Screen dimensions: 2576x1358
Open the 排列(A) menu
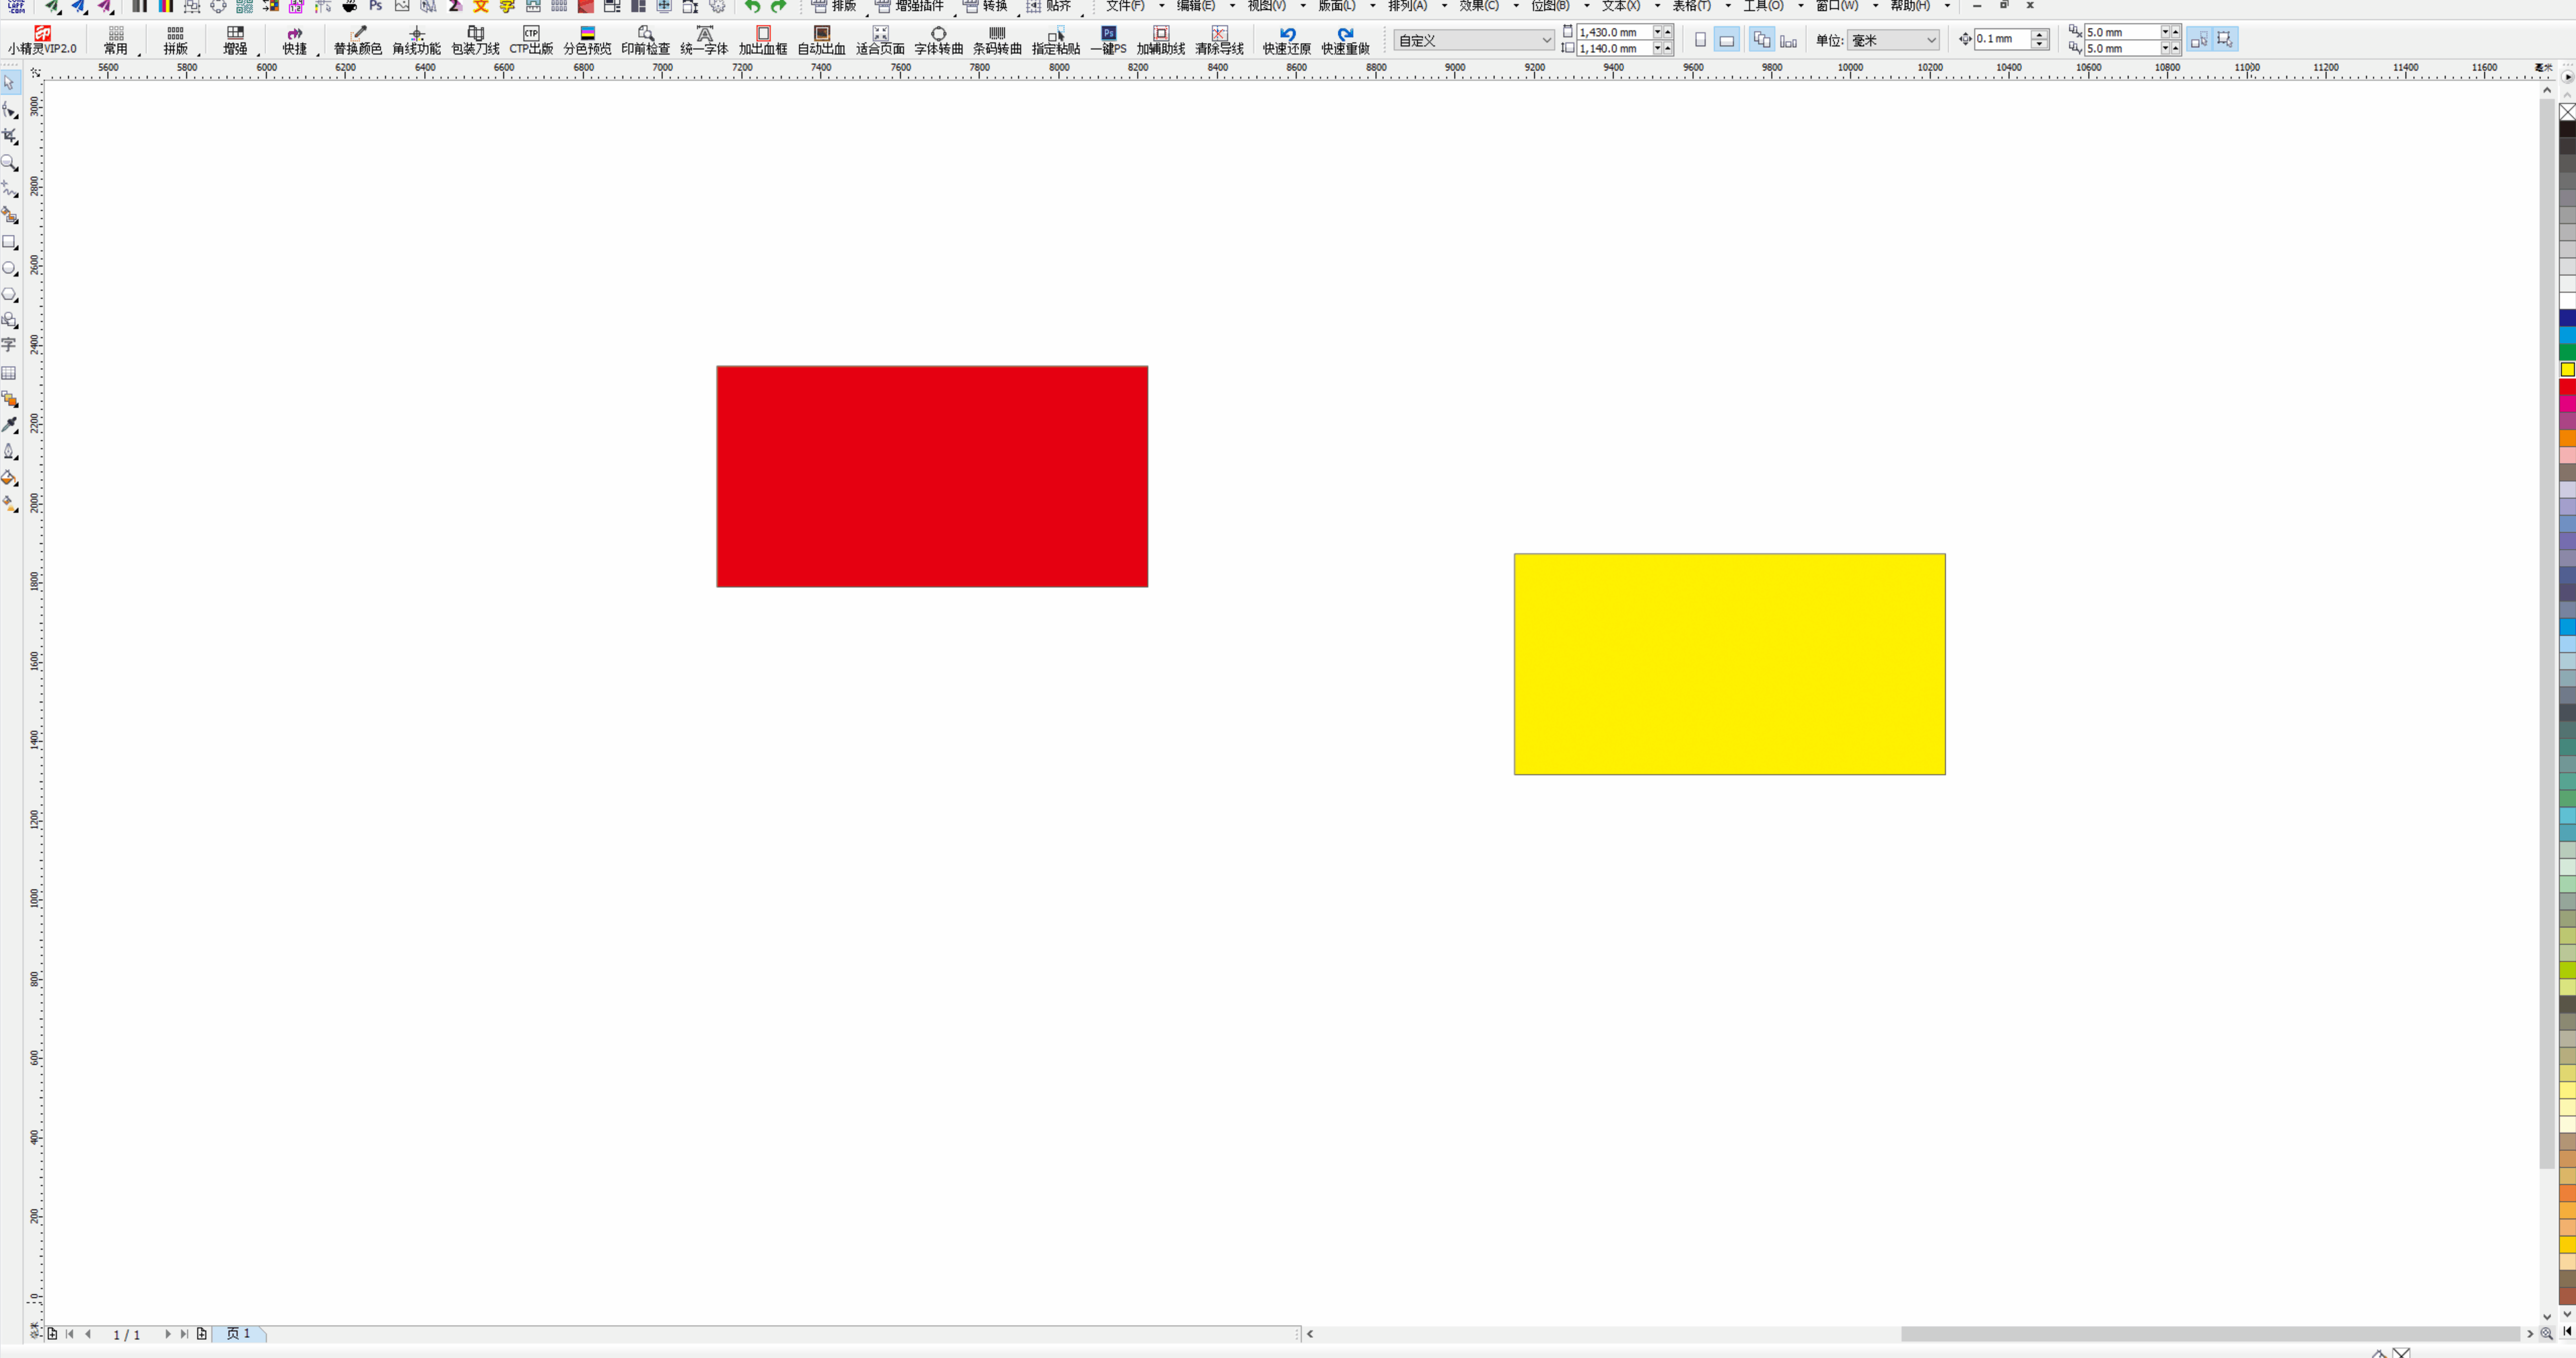click(x=1408, y=6)
